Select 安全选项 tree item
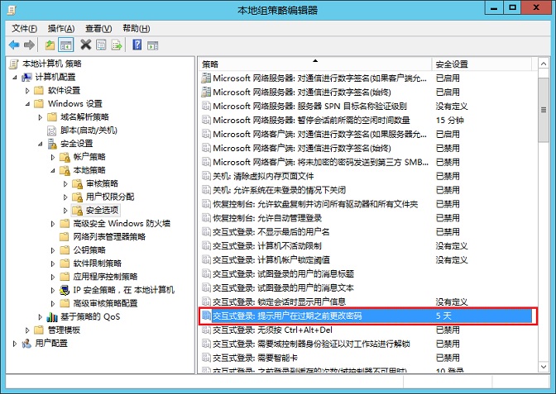Screen dimensions: 556x394 tap(102, 211)
